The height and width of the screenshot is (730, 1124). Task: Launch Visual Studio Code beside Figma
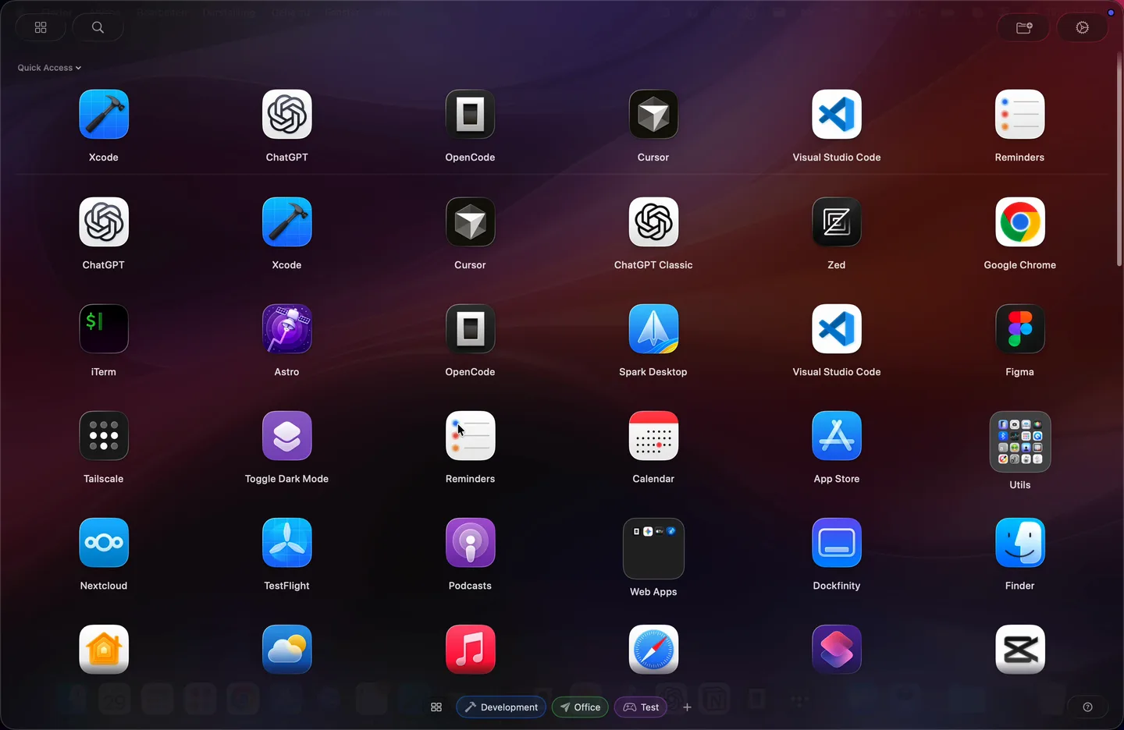pos(837,329)
